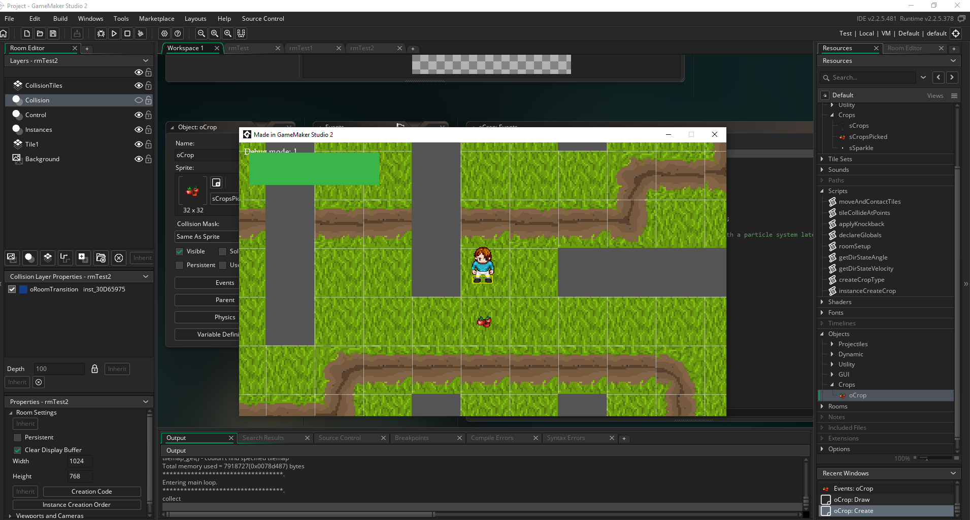
Task: Hide the CollisionTiles layer
Action: click(139, 85)
